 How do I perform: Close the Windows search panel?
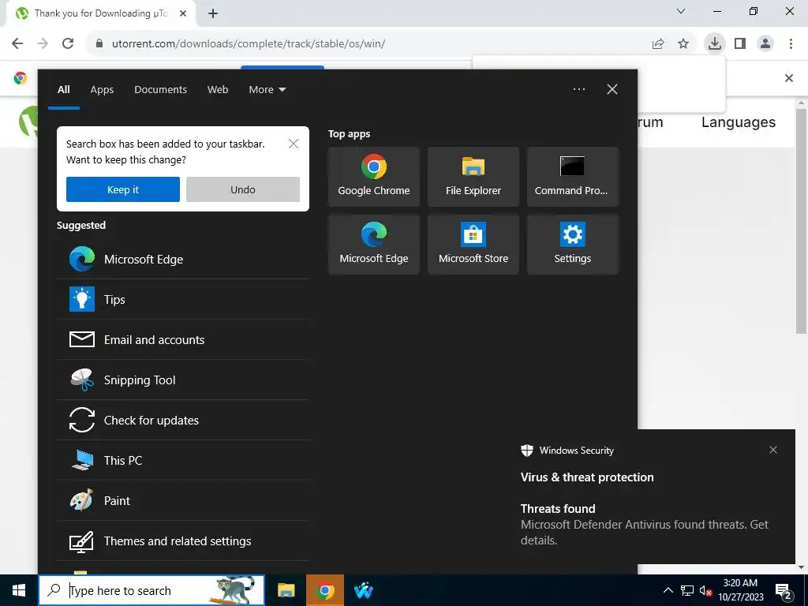pos(612,89)
